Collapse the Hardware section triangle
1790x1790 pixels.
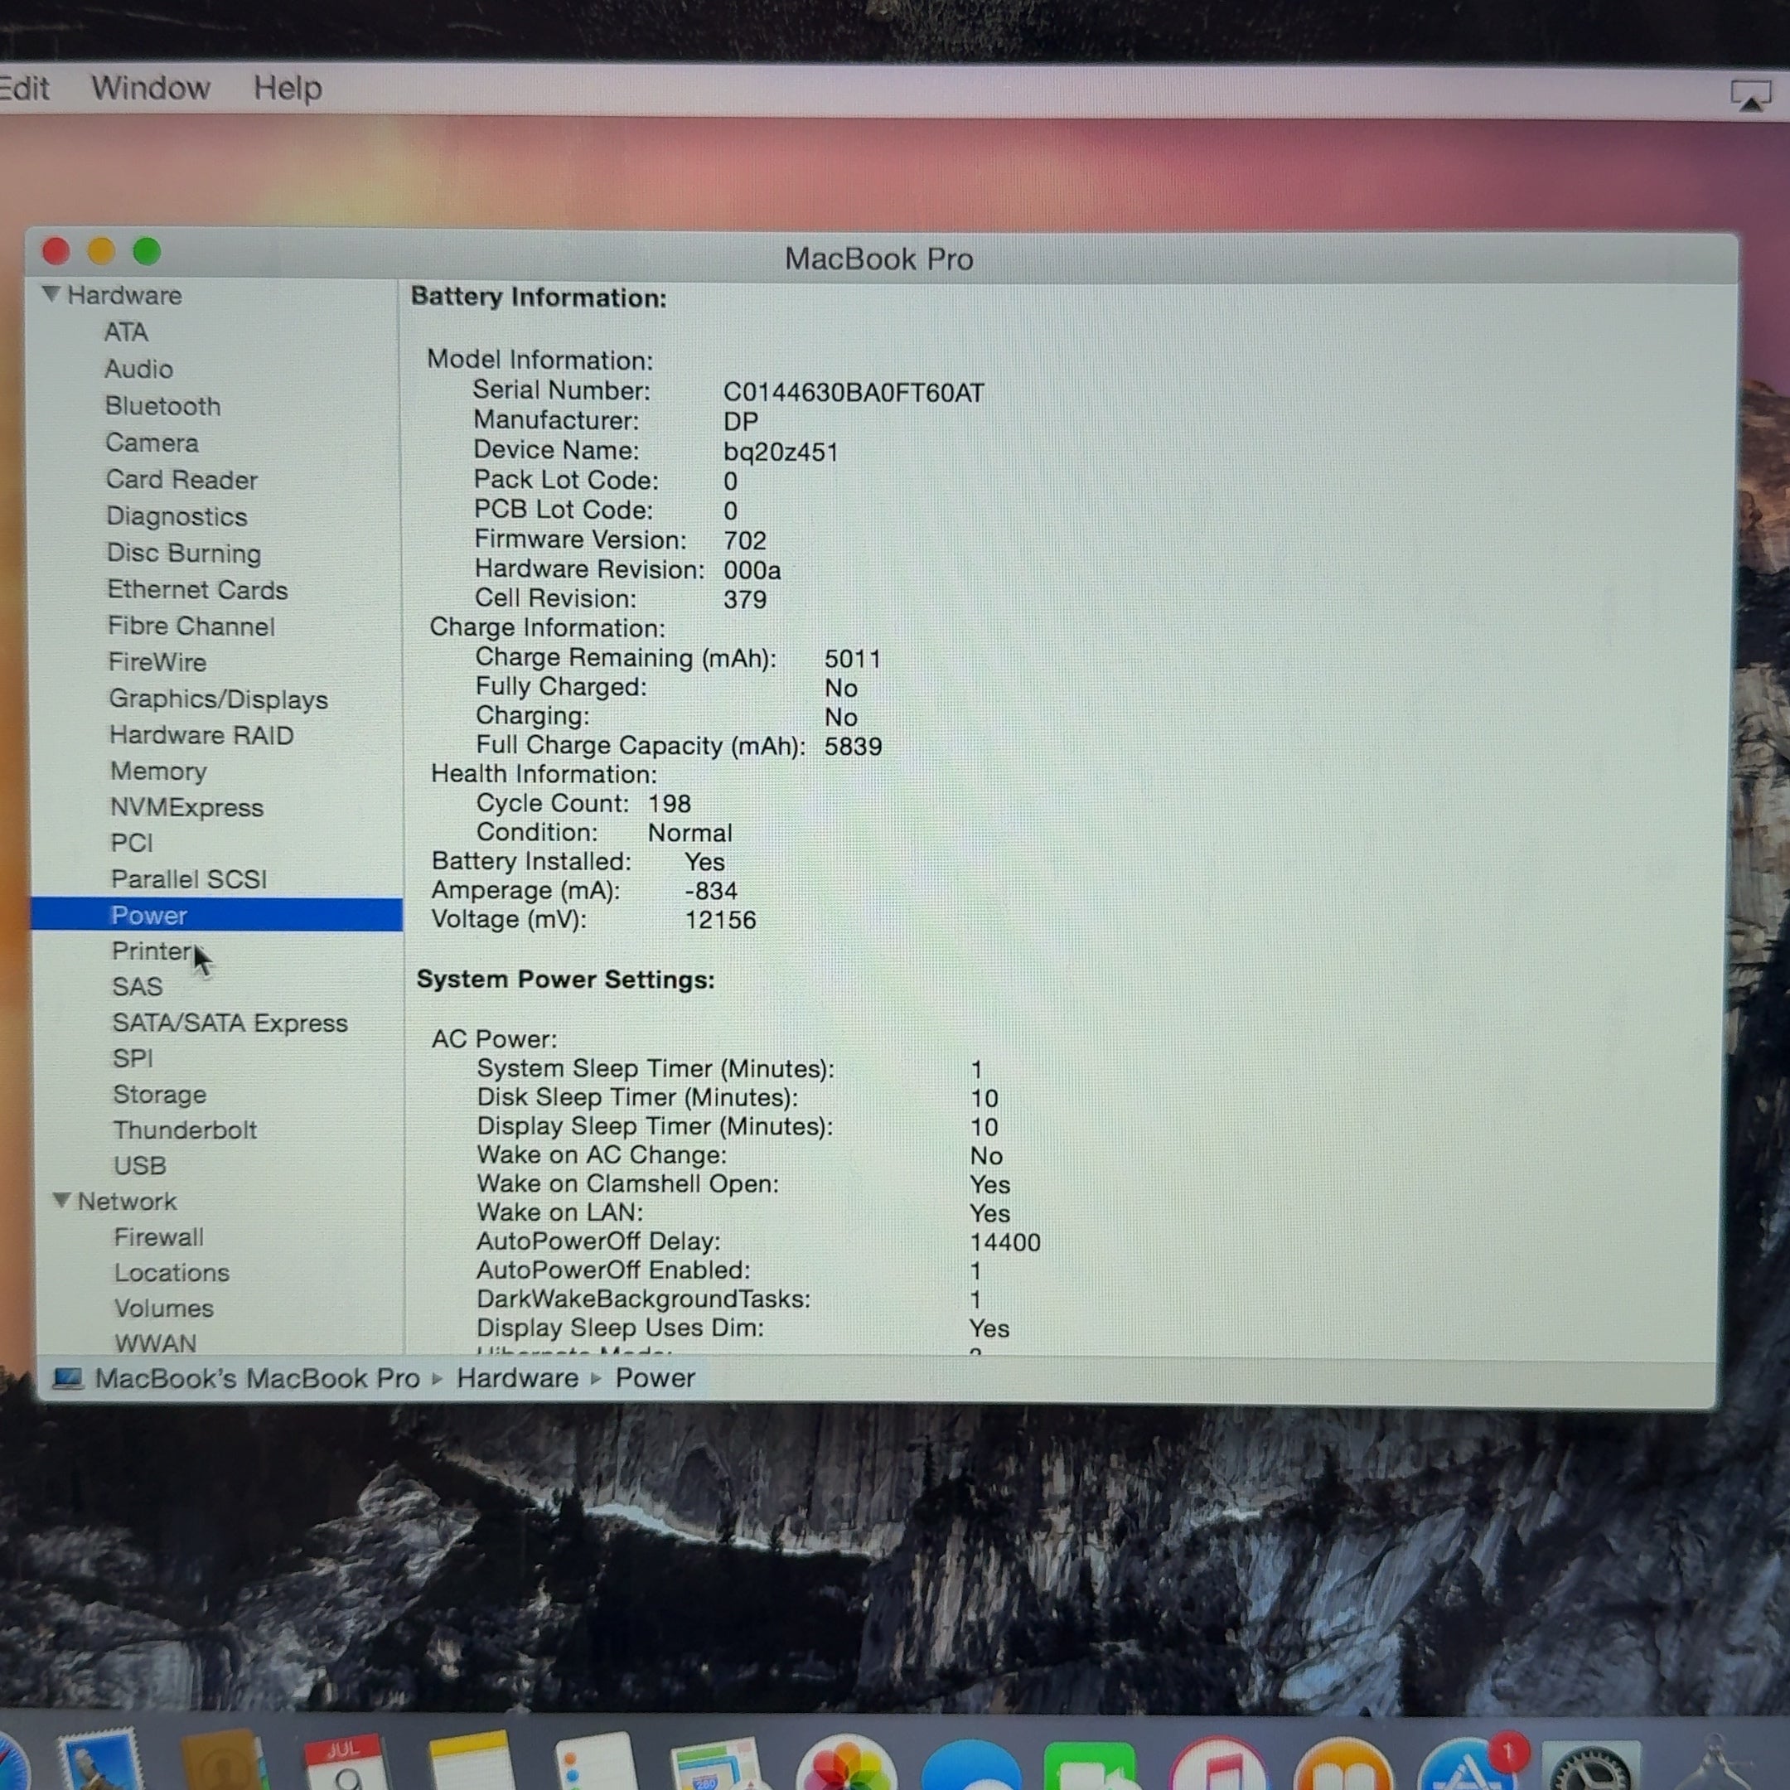[x=52, y=295]
